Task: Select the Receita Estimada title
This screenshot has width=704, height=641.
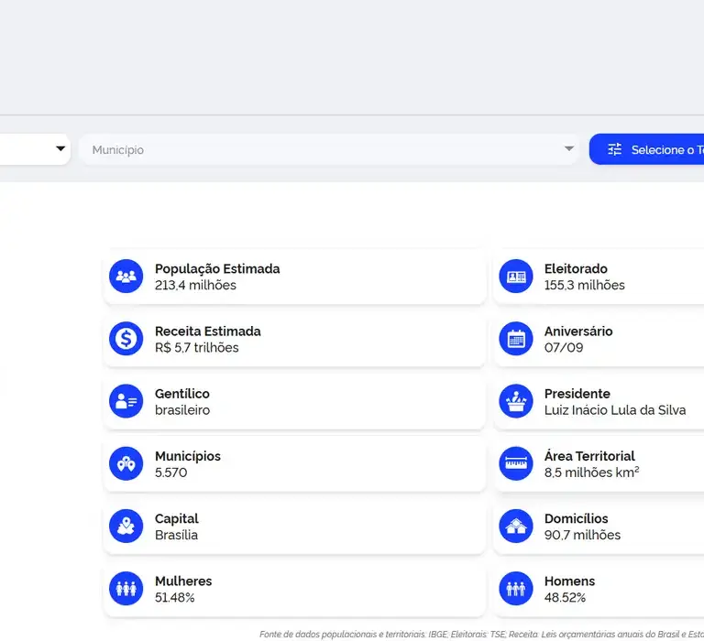Action: [208, 331]
